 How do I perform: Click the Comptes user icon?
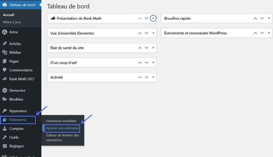pos(5,129)
